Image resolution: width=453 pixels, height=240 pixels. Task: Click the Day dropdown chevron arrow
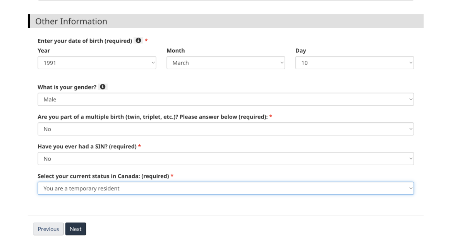coord(410,62)
